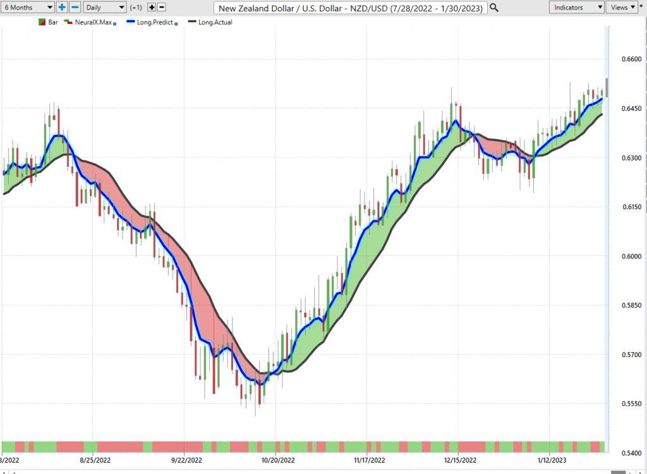647x474 pixels.
Task: Click the 11/17/2022 date axis label
Action: click(x=369, y=460)
